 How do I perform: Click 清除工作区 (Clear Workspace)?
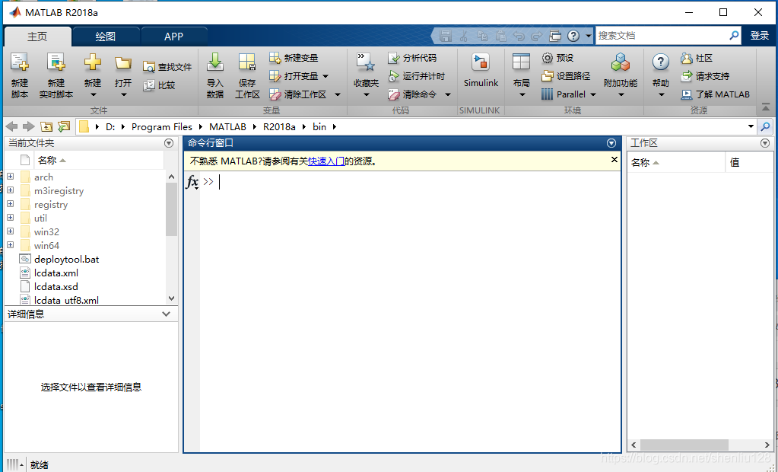(297, 94)
